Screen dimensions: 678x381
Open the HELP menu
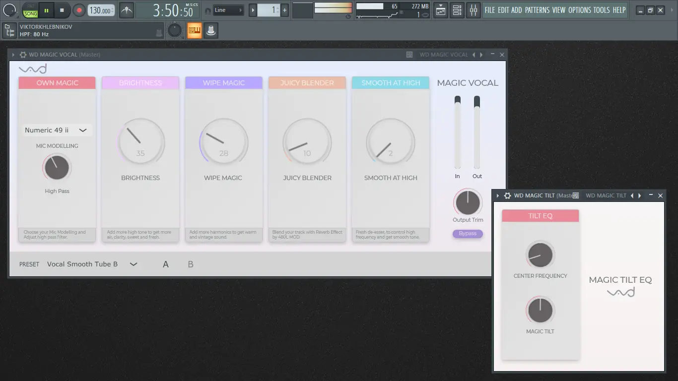[619, 10]
